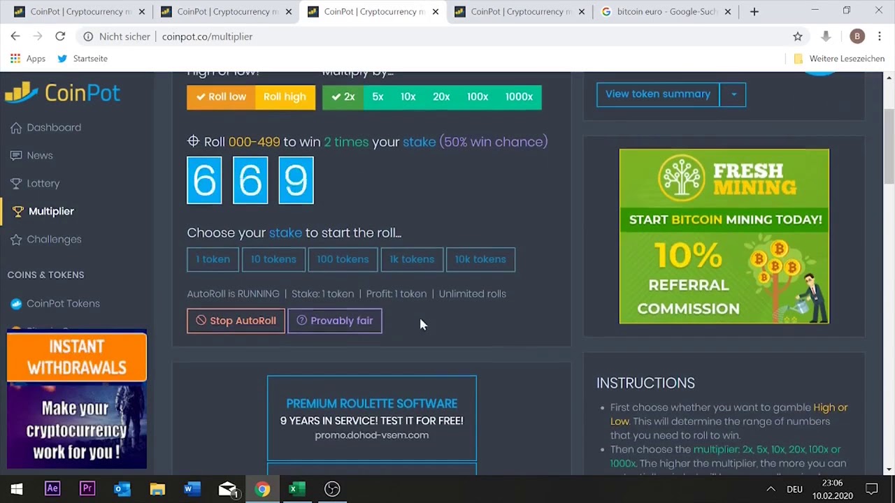This screenshot has width=895, height=503.
Task: Click the CoinPot logo
Action: click(x=62, y=93)
